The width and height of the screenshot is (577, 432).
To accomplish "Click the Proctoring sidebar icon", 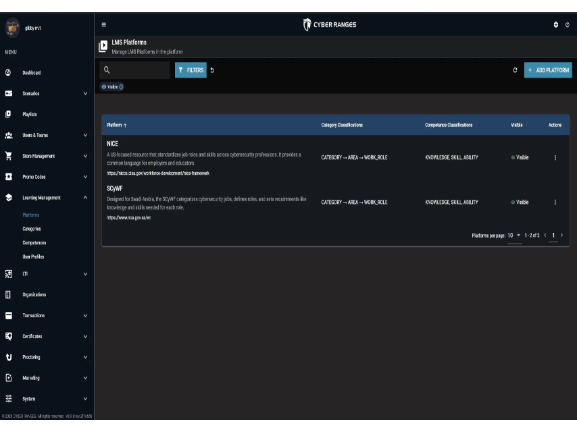I will coord(9,357).
